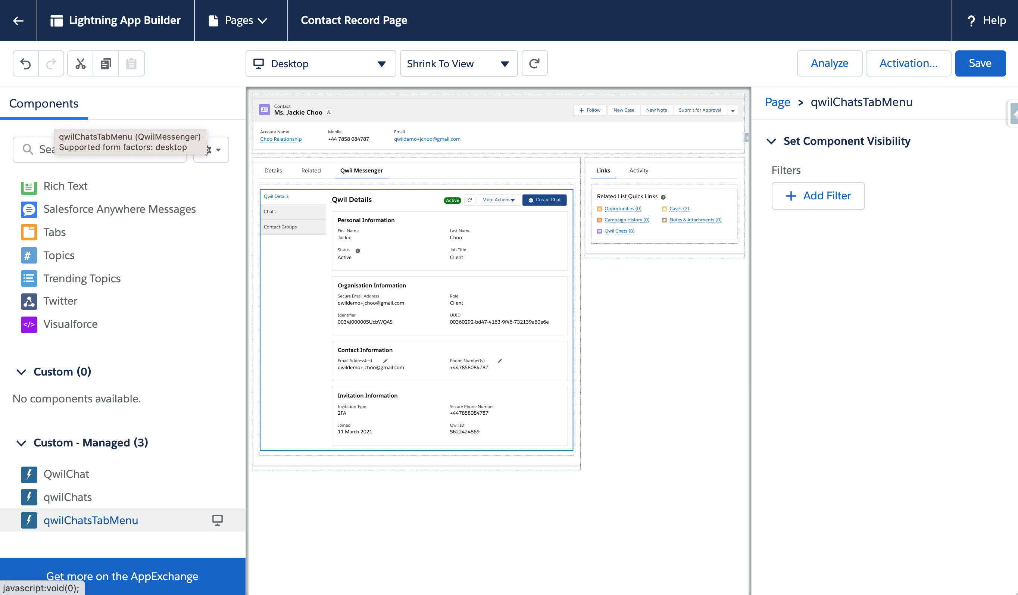The image size is (1018, 595).
Task: Click the Follow button
Action: point(590,110)
